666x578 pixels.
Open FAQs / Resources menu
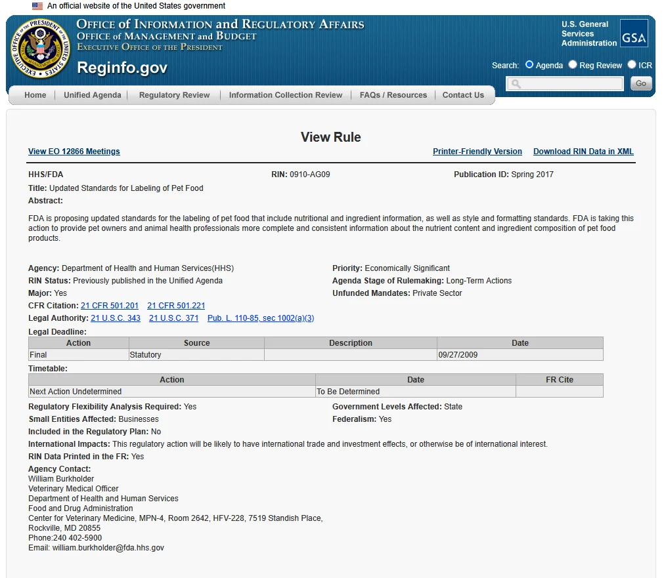393,95
